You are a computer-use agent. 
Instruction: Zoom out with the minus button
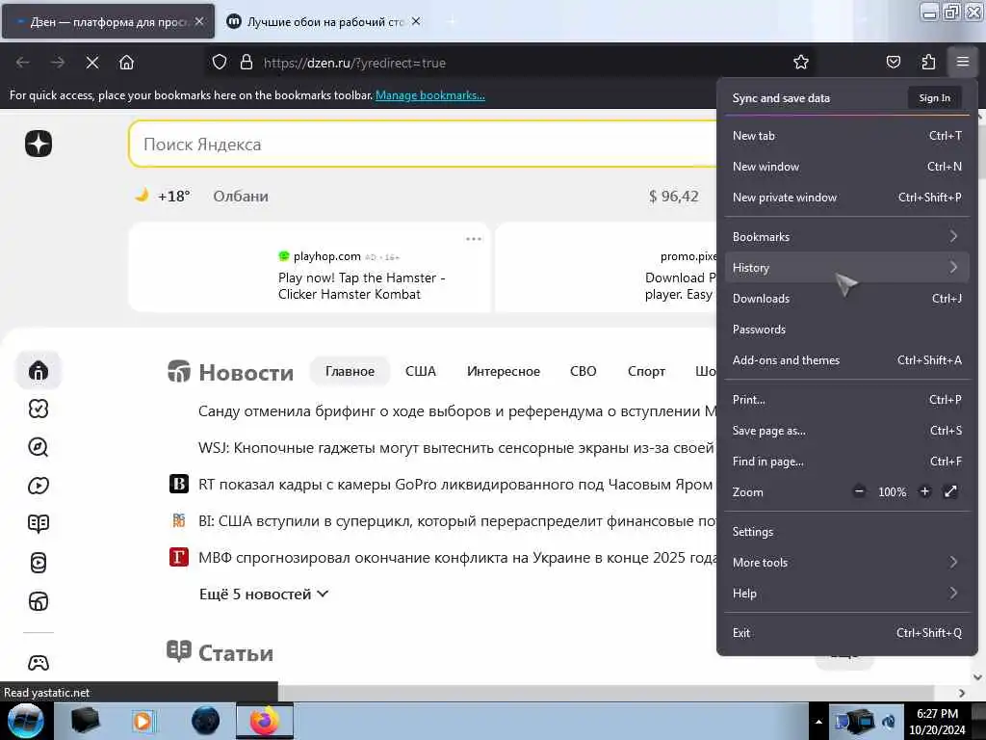coord(859,491)
